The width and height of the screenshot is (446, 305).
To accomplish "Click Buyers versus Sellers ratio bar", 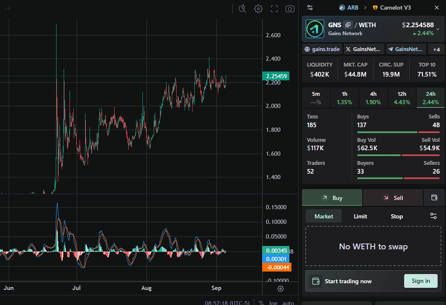I will pos(398,178).
